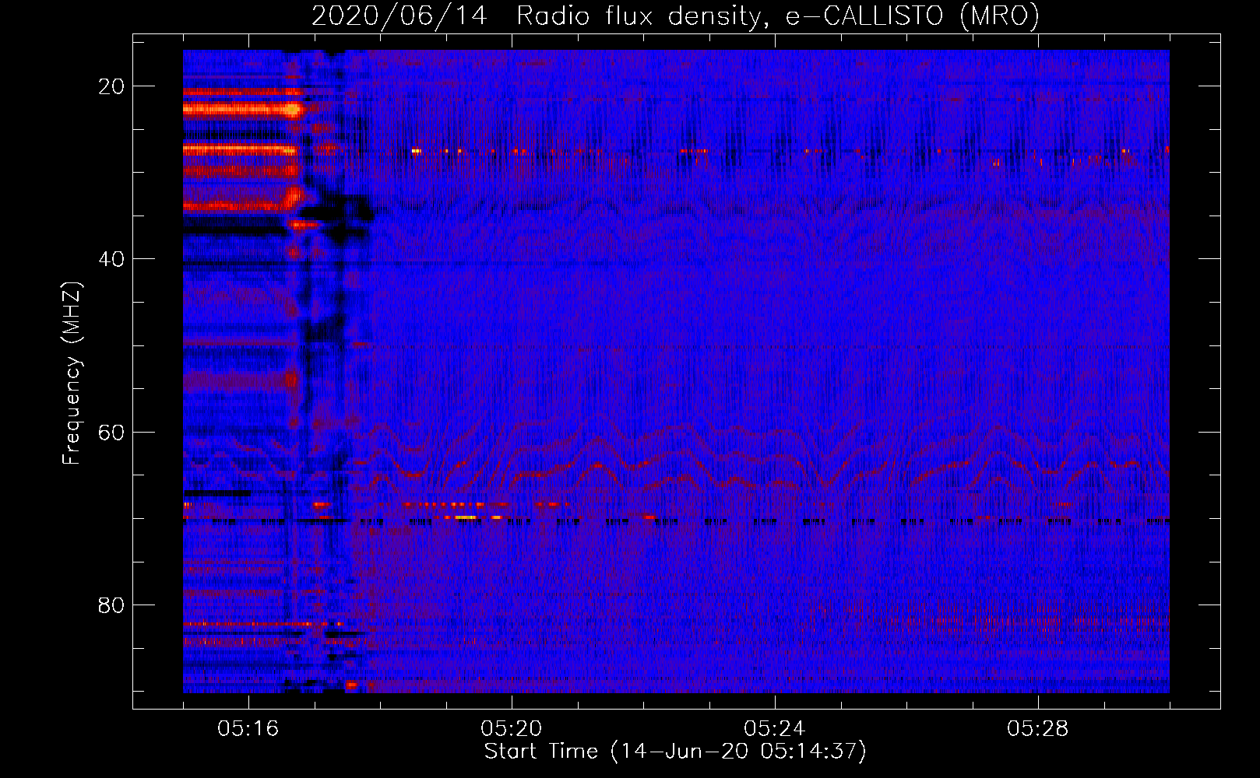The width and height of the screenshot is (1260, 778).
Task: Click the '60' frequency tick label
Action: [x=111, y=432]
